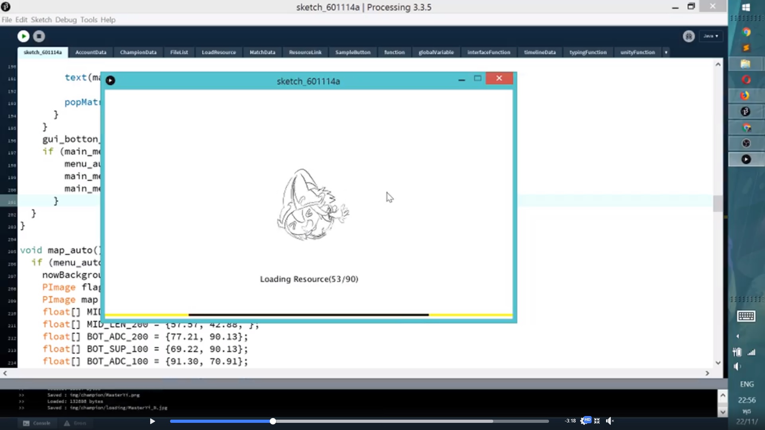Toggle the muted speaker icon in player

pos(610,421)
